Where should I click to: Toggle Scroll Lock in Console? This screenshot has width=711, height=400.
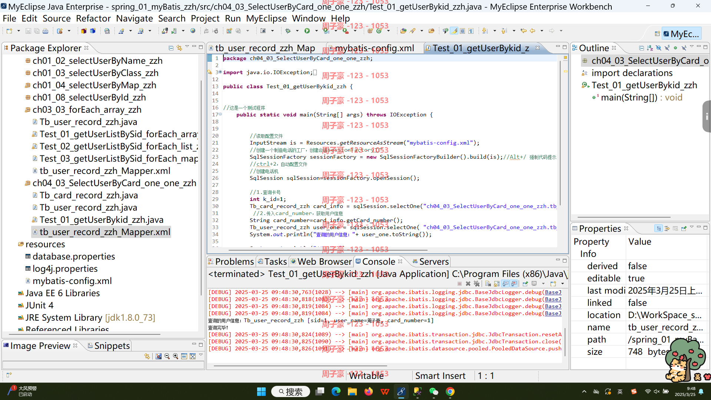pyautogui.click(x=497, y=284)
